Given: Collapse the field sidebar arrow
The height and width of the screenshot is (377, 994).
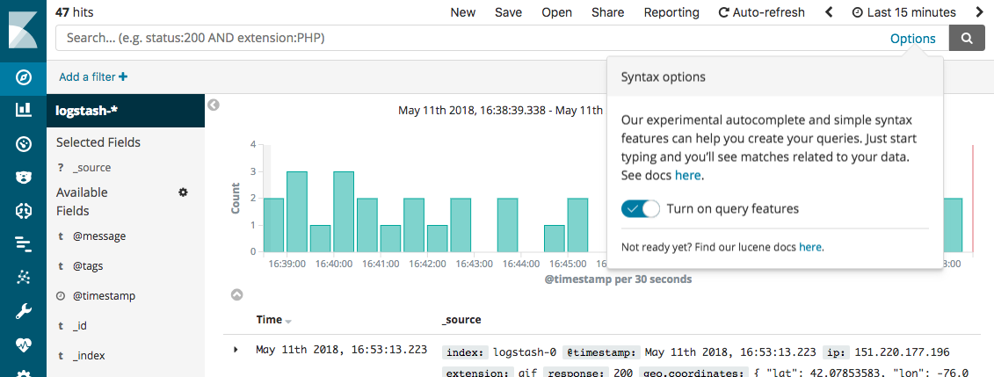Looking at the screenshot, I should 214,105.
